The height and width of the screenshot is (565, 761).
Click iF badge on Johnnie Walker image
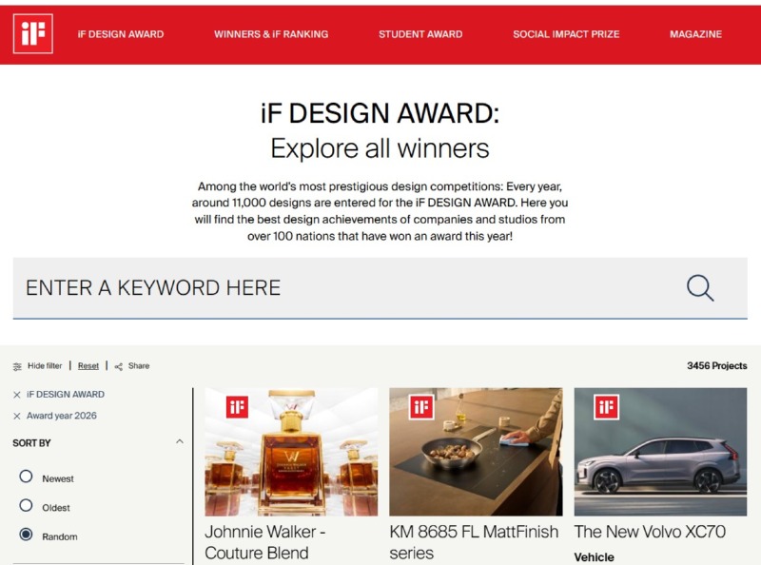point(237,407)
